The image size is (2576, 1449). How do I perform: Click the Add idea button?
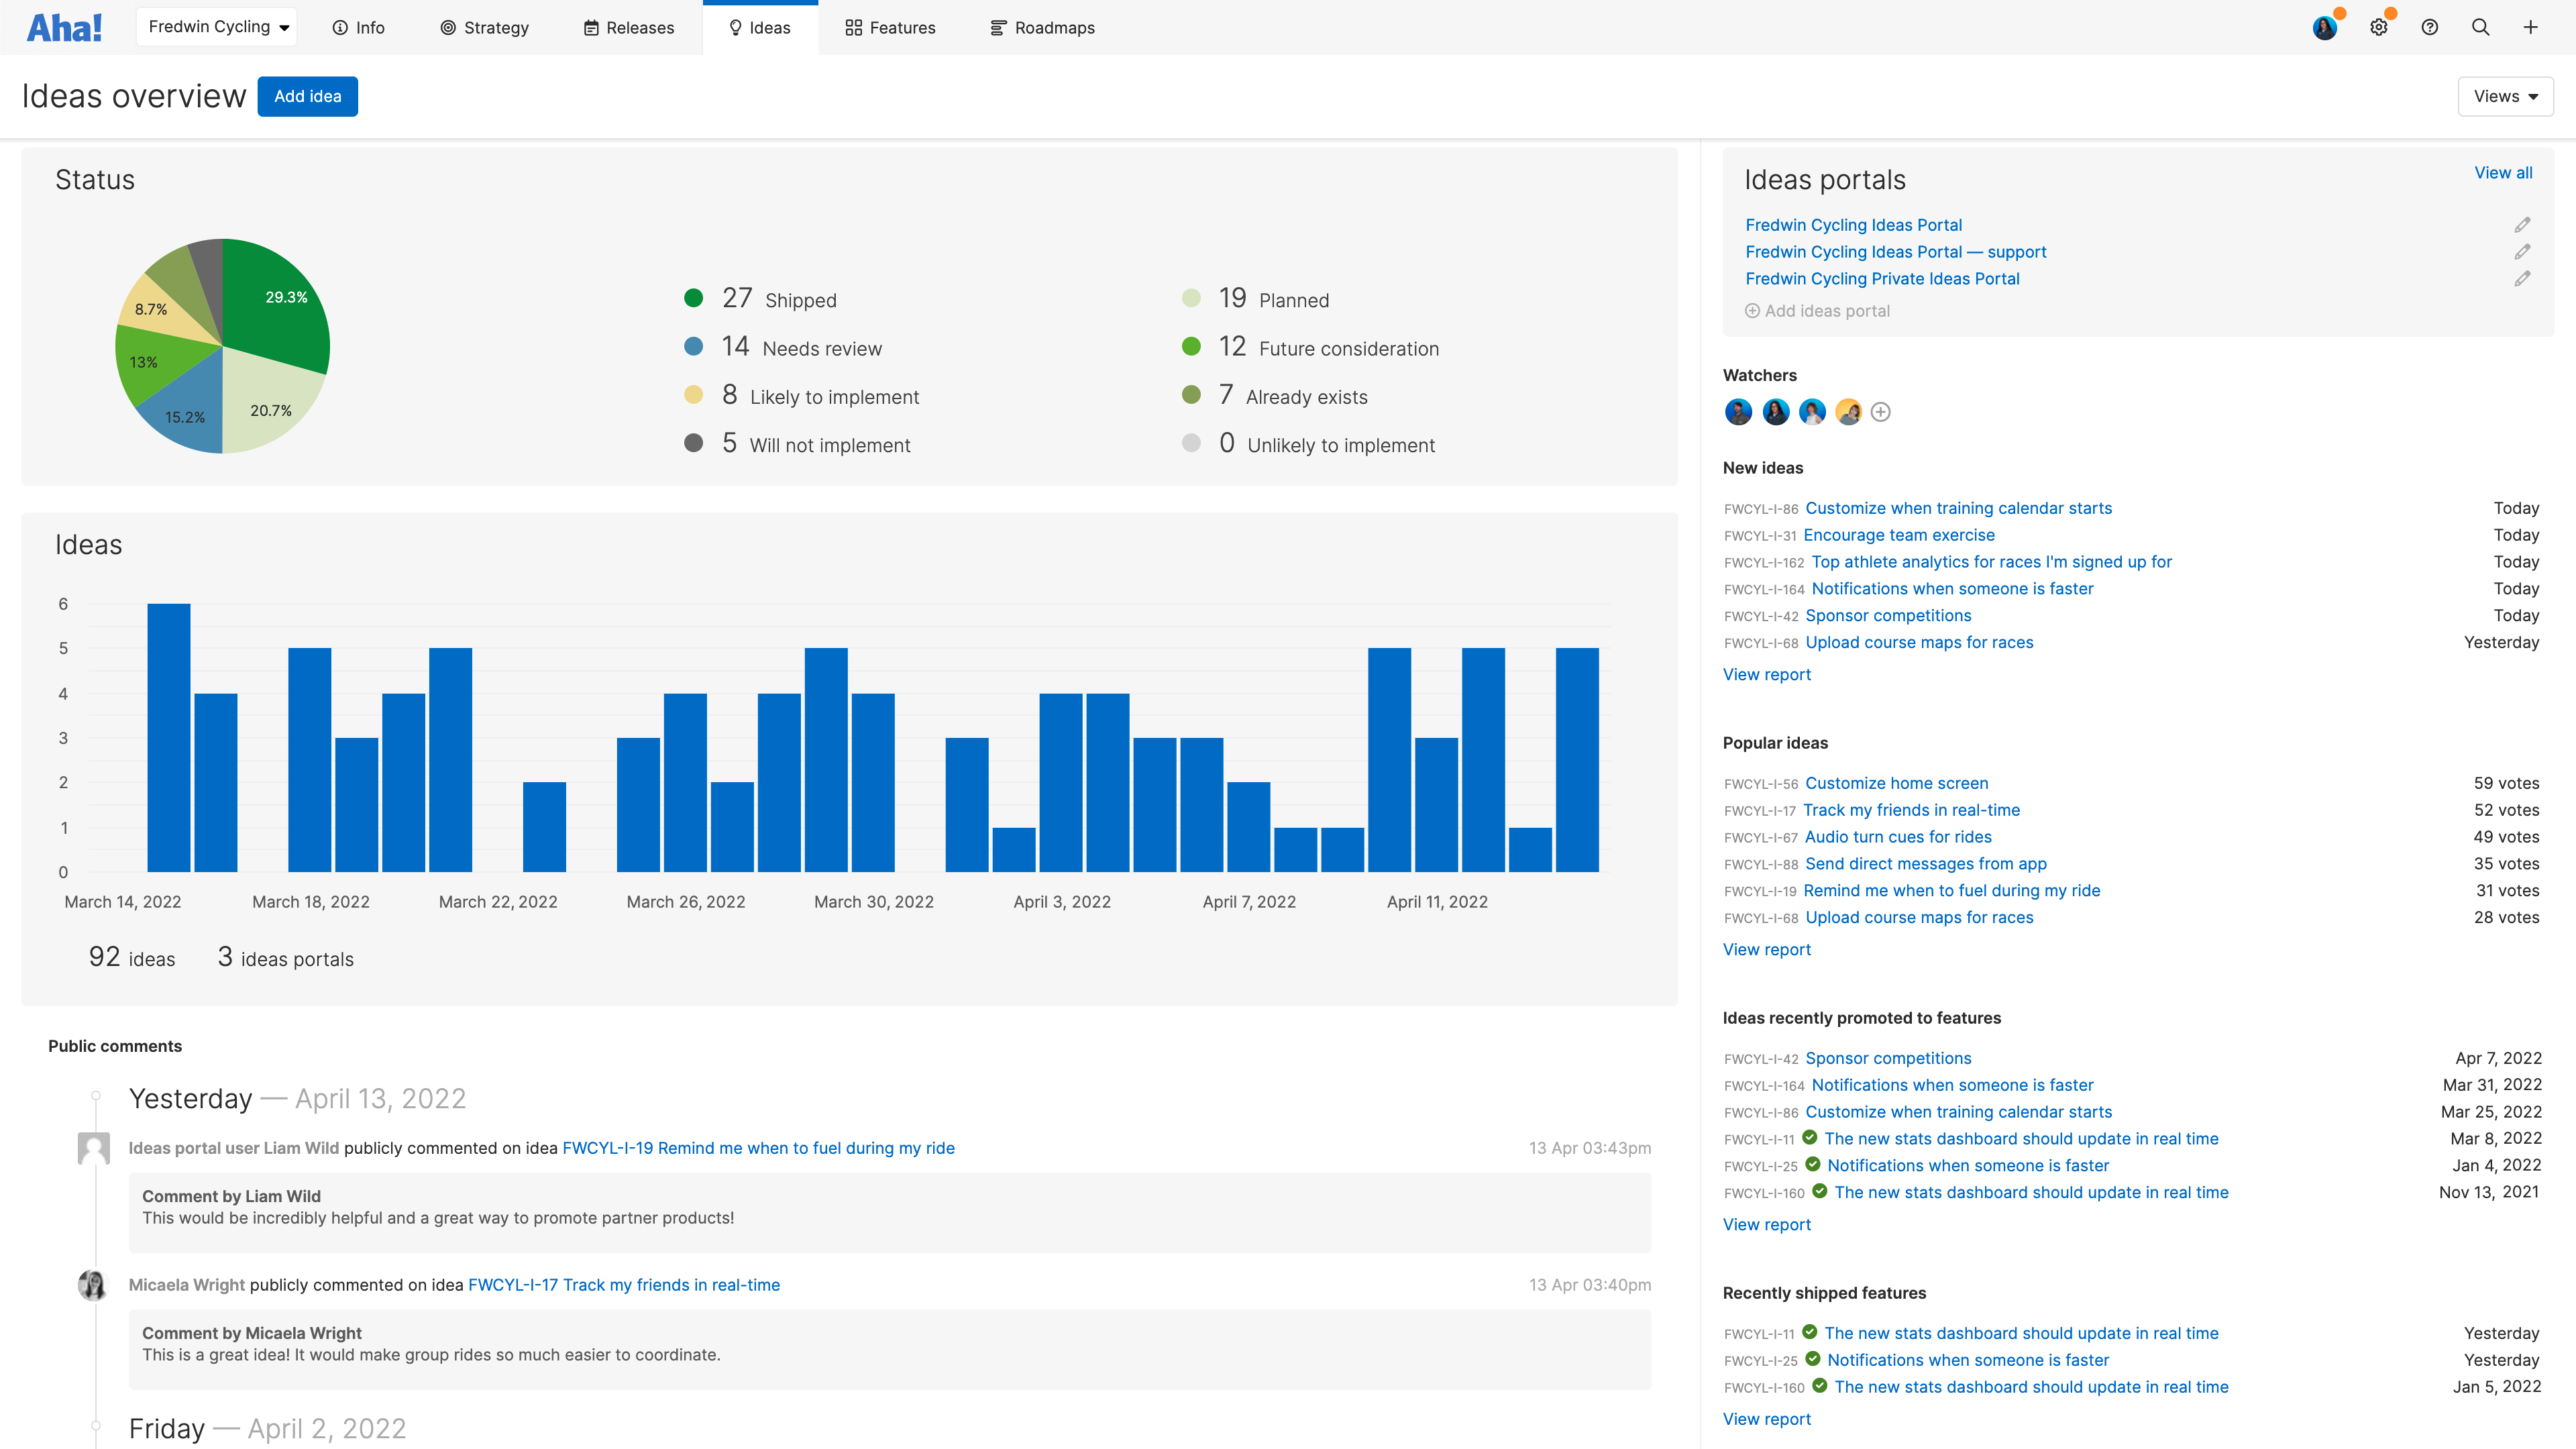click(307, 96)
